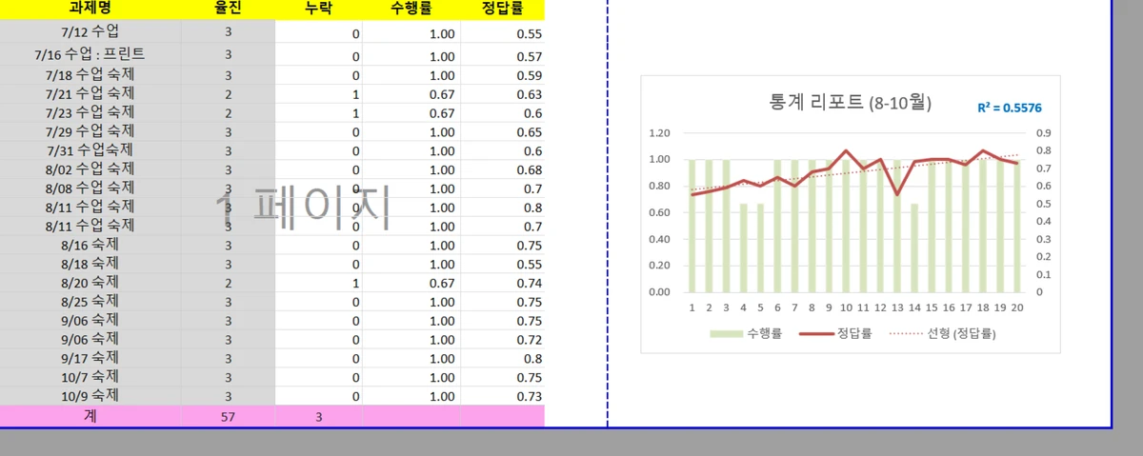Select x-axis category label 14
The height and width of the screenshot is (456, 1143).
tap(914, 307)
